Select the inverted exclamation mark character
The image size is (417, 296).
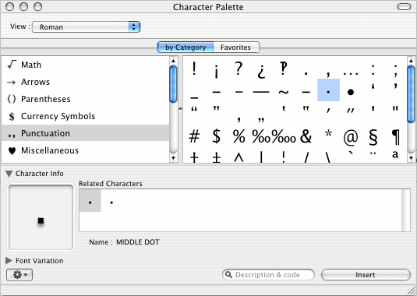[217, 71]
